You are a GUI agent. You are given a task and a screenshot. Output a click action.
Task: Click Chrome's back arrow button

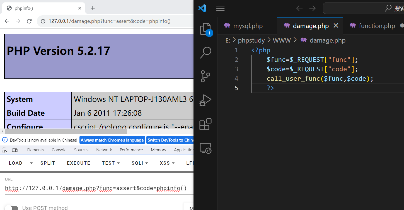(7, 21)
